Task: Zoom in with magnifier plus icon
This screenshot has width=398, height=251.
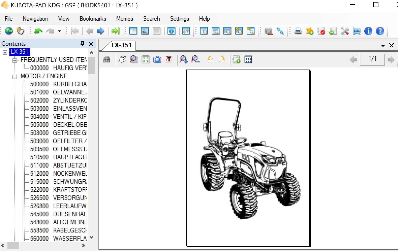Action: click(x=183, y=60)
